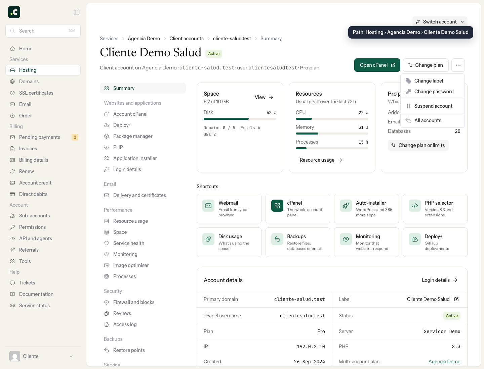Viewport: 484px width, 369px height.
Task: Open Pending payments in sidebar
Action: pyautogui.click(x=43, y=137)
